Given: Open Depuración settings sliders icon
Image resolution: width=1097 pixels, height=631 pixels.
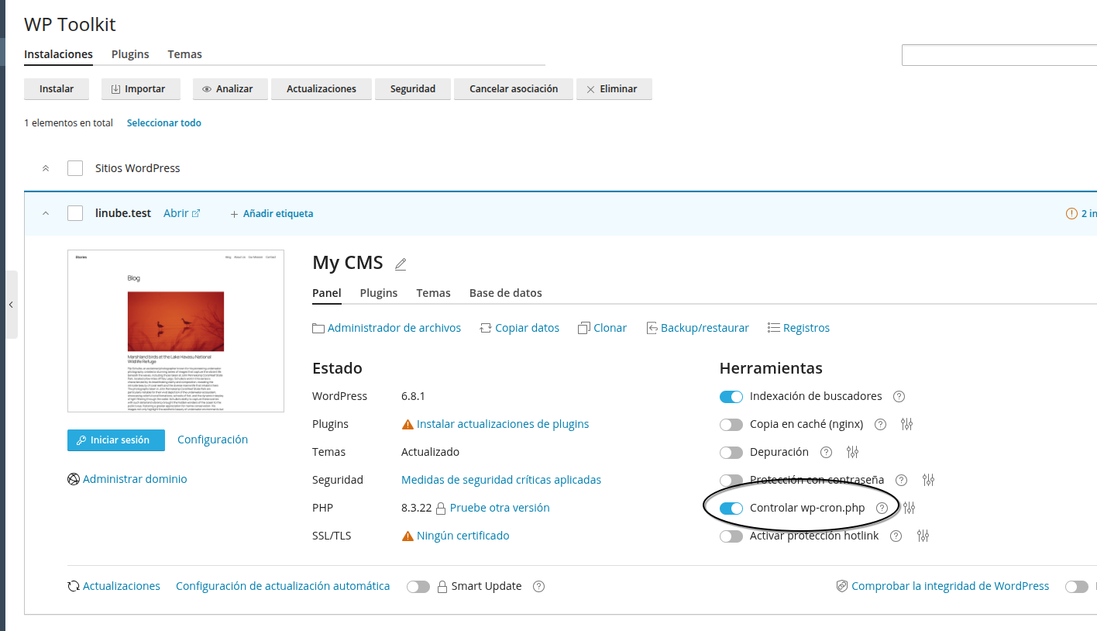Looking at the screenshot, I should click(853, 452).
